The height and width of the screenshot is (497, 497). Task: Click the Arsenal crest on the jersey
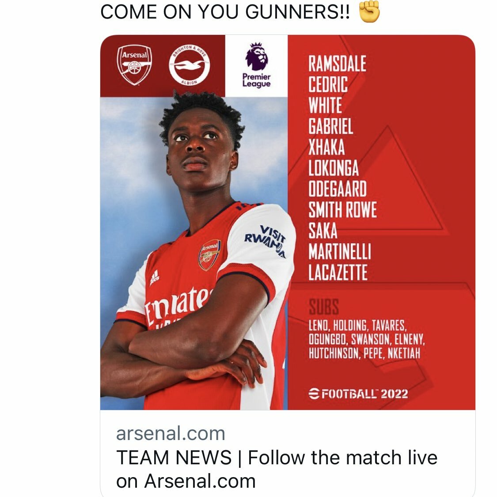209,255
